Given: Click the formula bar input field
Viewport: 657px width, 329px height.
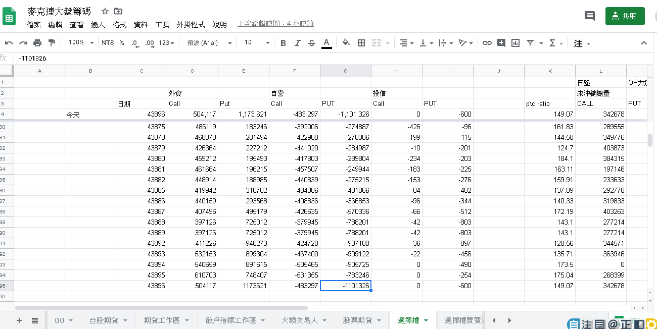Looking at the screenshot, I should click(303, 59).
